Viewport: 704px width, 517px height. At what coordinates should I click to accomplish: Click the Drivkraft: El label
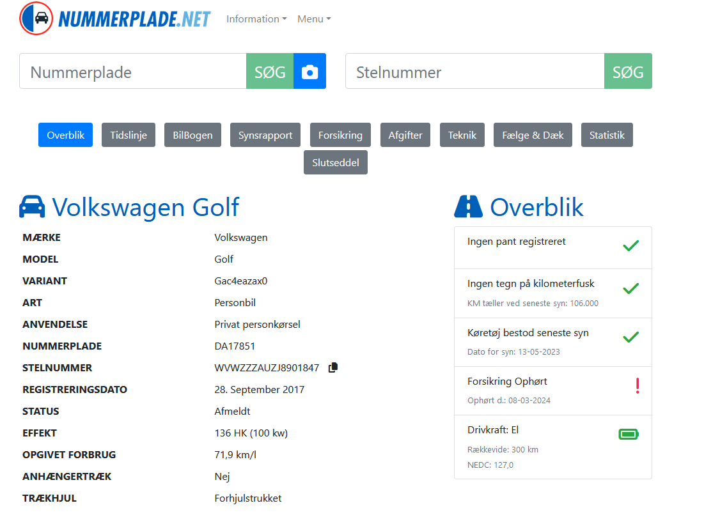coord(493,430)
